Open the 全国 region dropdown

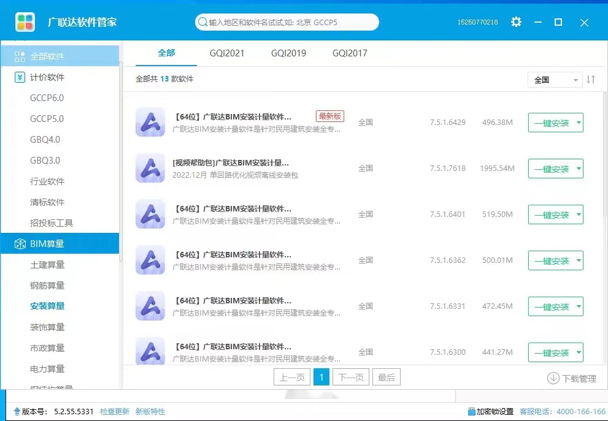(x=555, y=80)
